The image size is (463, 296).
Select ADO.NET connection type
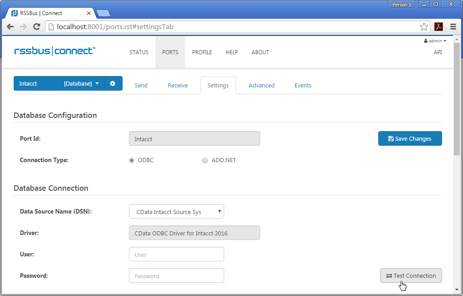[205, 160]
